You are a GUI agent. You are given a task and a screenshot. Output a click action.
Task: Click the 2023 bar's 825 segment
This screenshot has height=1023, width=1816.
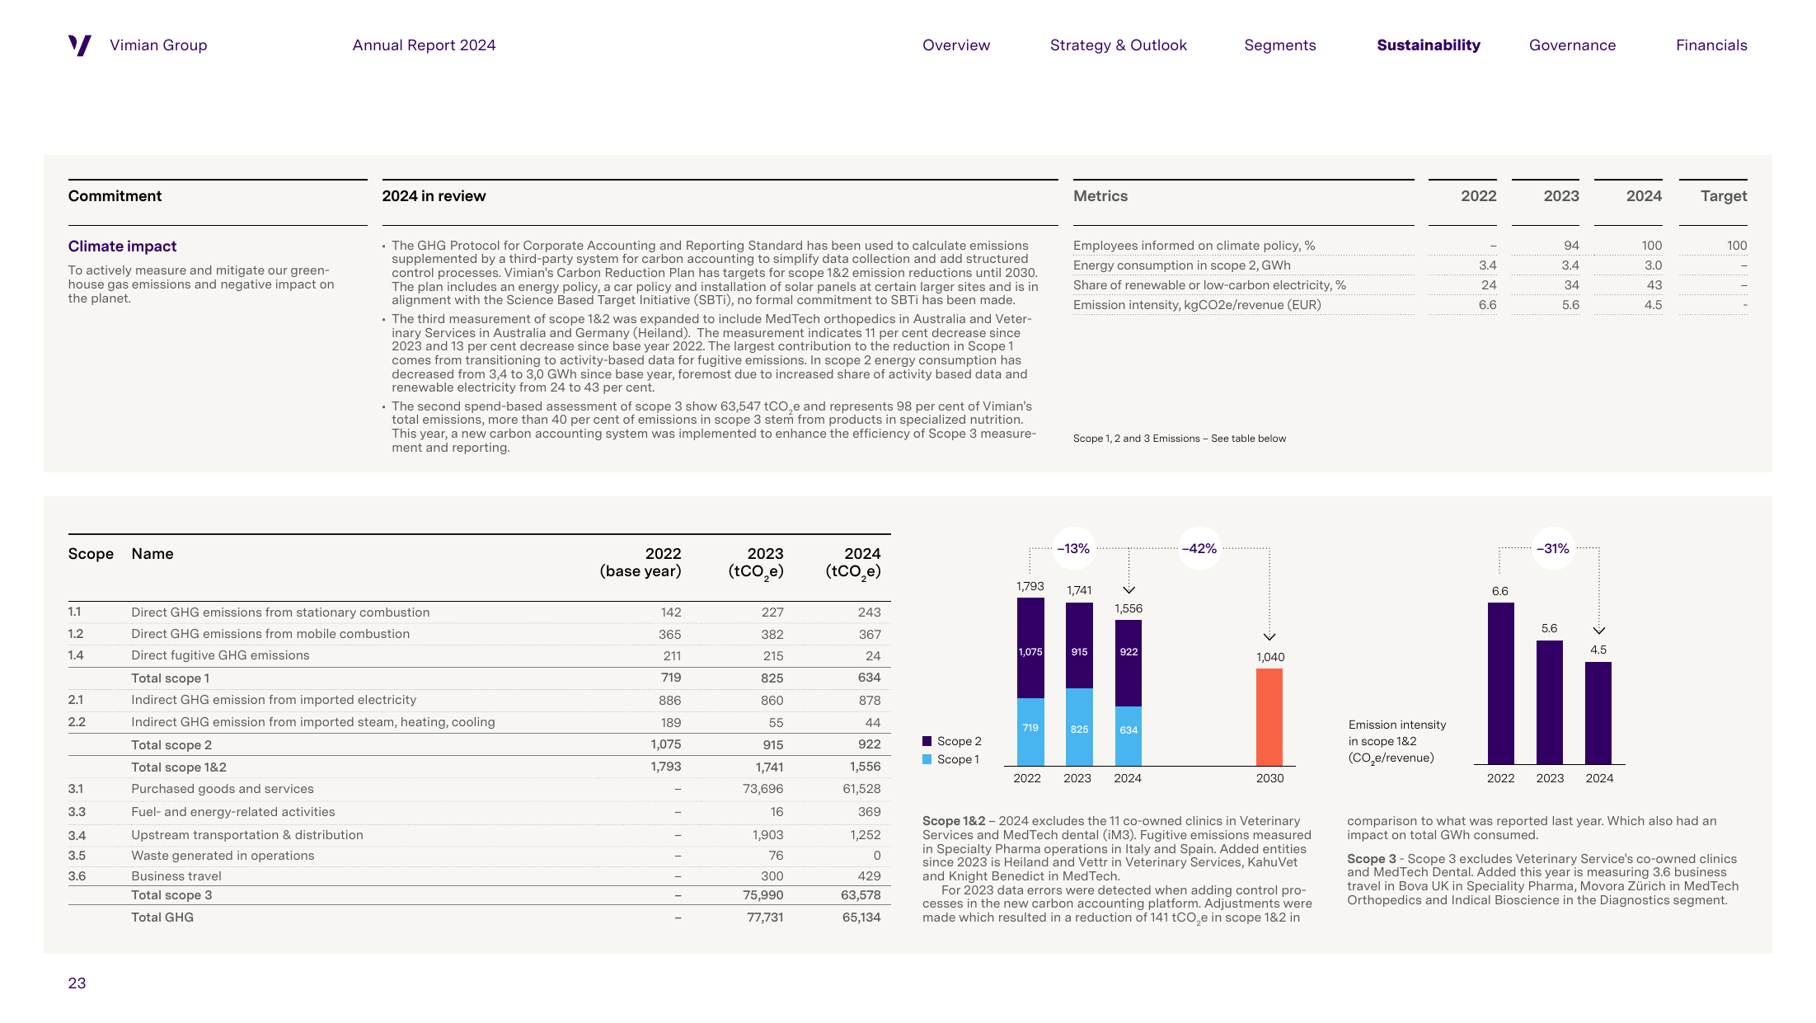point(1079,727)
